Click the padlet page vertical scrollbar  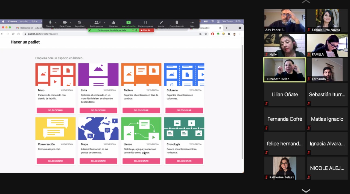pyautogui.click(x=242, y=102)
